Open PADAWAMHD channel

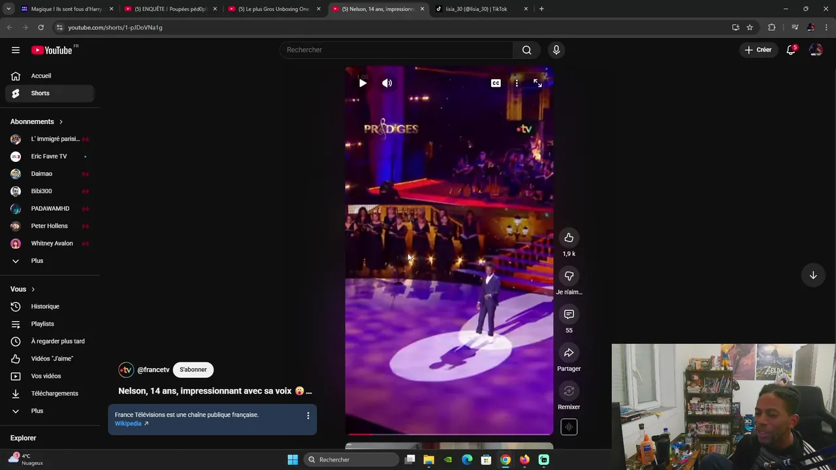[x=50, y=209]
